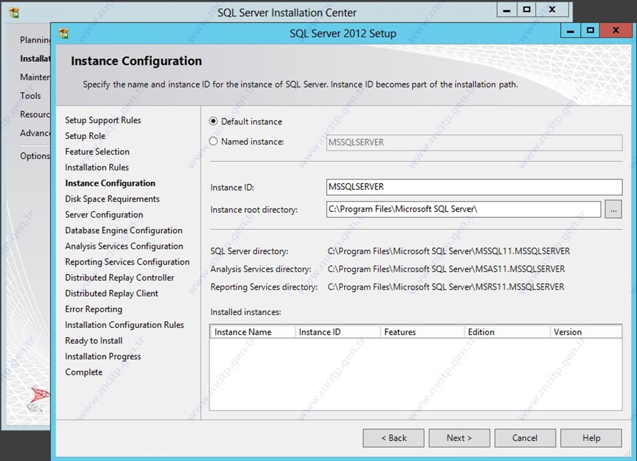Minimize the SQL Server Installation Center window
The width and height of the screenshot is (637, 461).
click(507, 10)
